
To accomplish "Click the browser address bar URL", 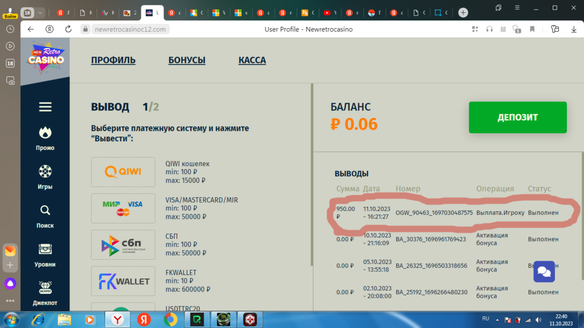I will pos(131,29).
